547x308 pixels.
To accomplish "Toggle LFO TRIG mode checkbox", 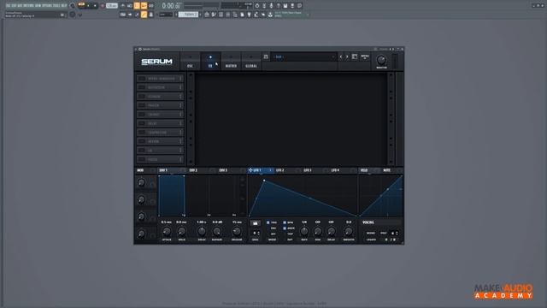I will 268,222.
